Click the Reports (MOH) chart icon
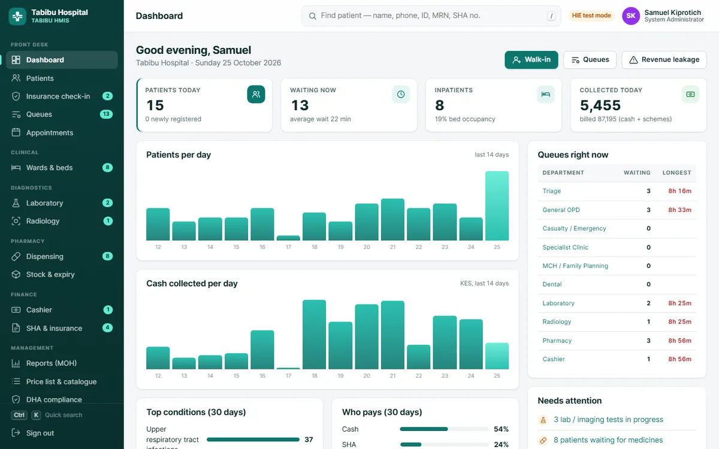This screenshot has height=449, width=719. click(x=16, y=363)
